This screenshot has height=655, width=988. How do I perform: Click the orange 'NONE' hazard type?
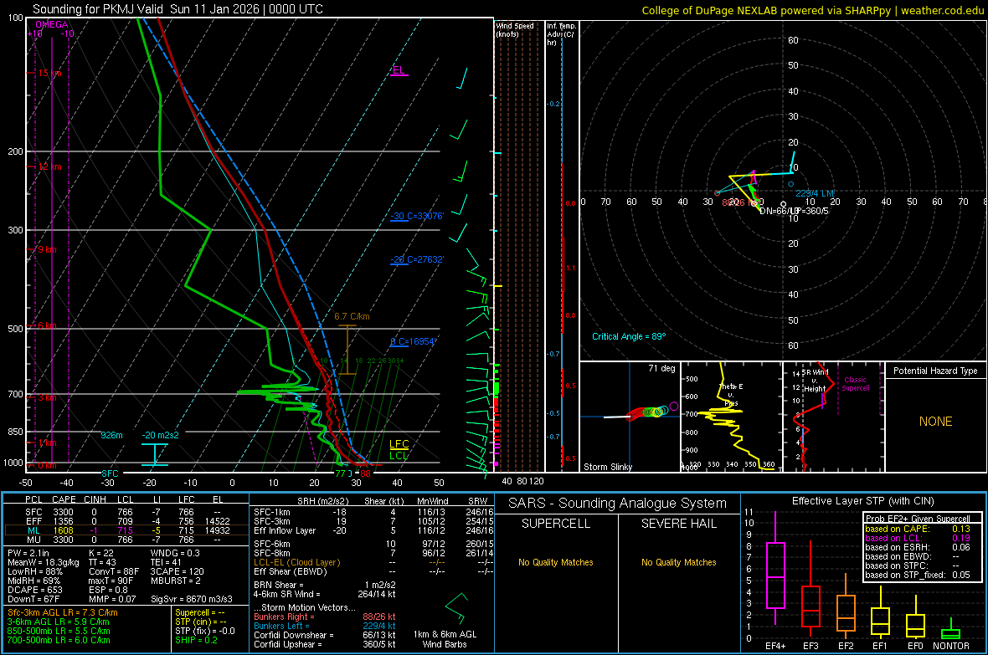[x=935, y=422]
